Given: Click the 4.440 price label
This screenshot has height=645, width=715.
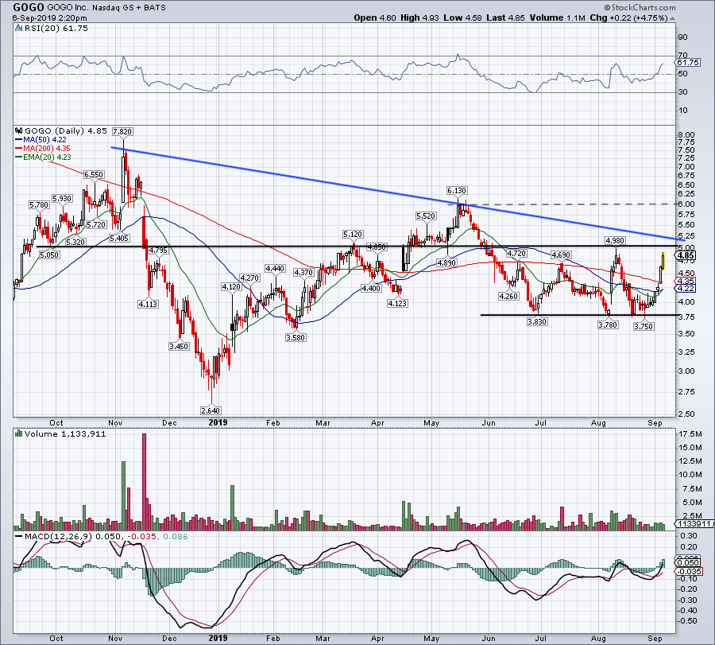Looking at the screenshot, I should click(x=276, y=268).
